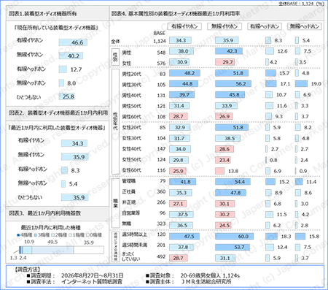328x290 pixels.
Task: Click the 【調査方法】 heading
Action: (27, 270)
